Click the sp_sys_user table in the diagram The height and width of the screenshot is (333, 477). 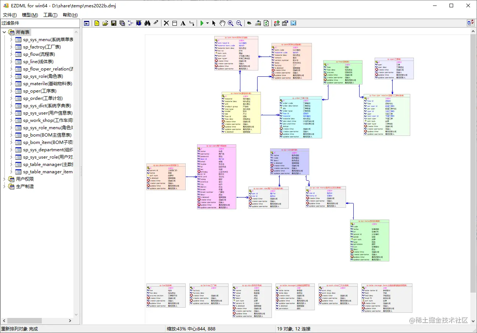coord(216,177)
